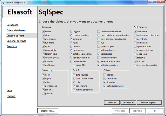Check the agent jobs option
The width and height of the screenshot is (166, 116).
pos(135,39)
